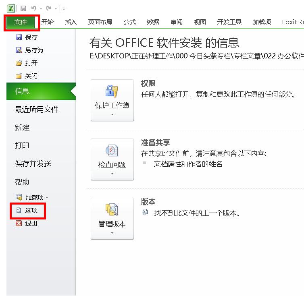Open the 新建 backstage page

click(22, 127)
